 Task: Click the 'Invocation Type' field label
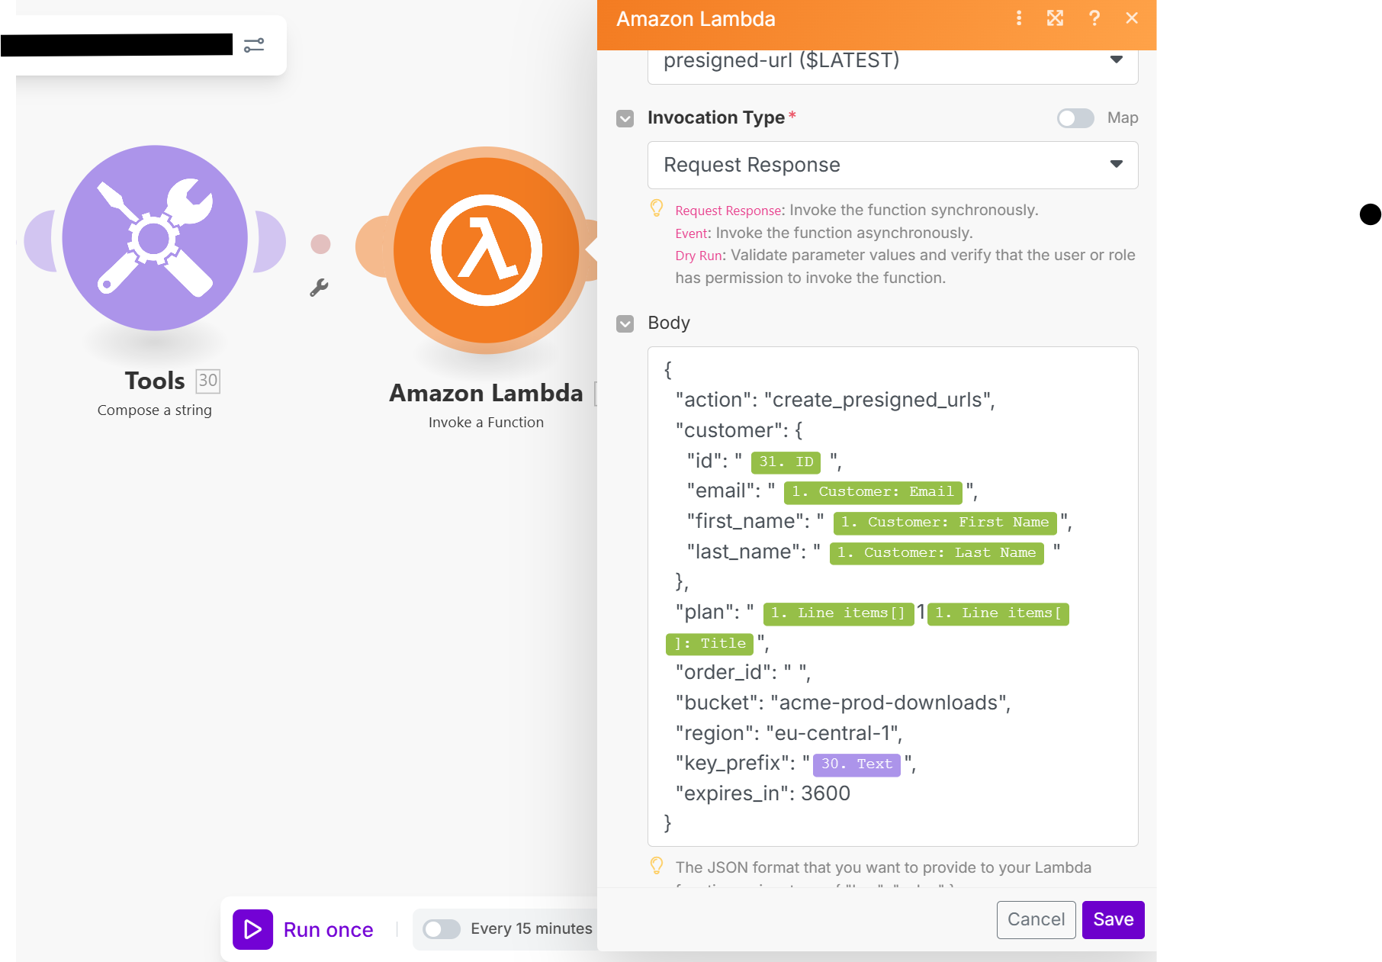point(716,118)
